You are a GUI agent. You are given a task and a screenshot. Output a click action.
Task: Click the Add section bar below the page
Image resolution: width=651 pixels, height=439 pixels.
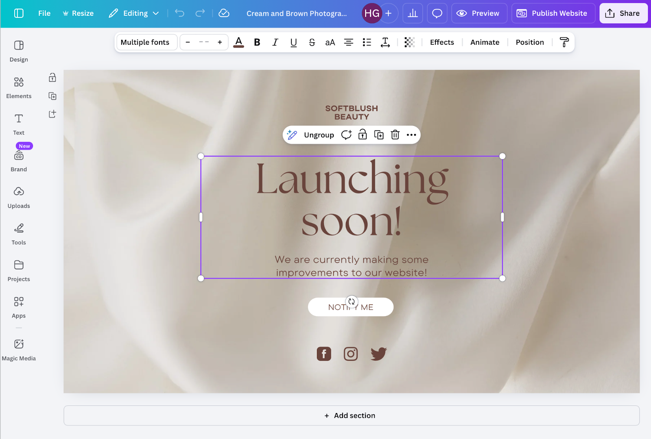350,415
